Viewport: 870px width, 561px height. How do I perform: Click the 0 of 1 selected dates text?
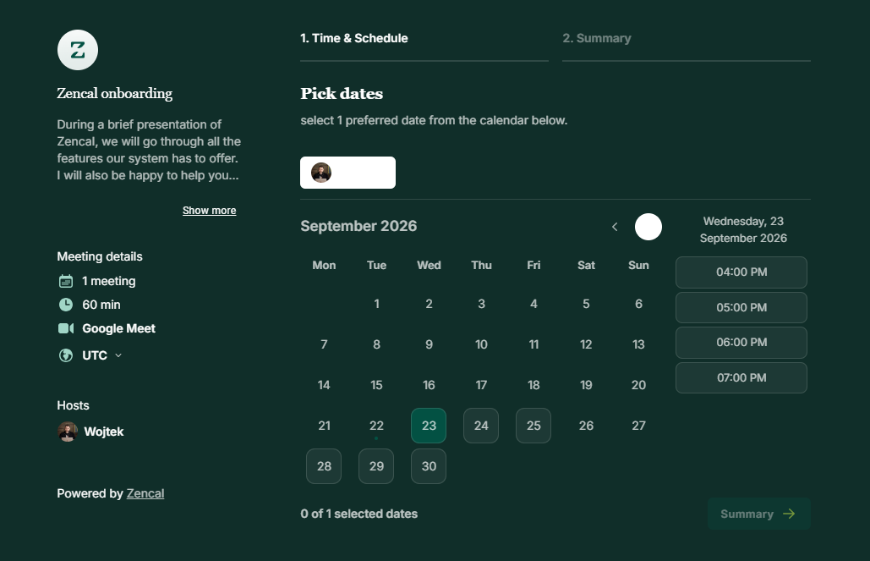click(x=359, y=514)
